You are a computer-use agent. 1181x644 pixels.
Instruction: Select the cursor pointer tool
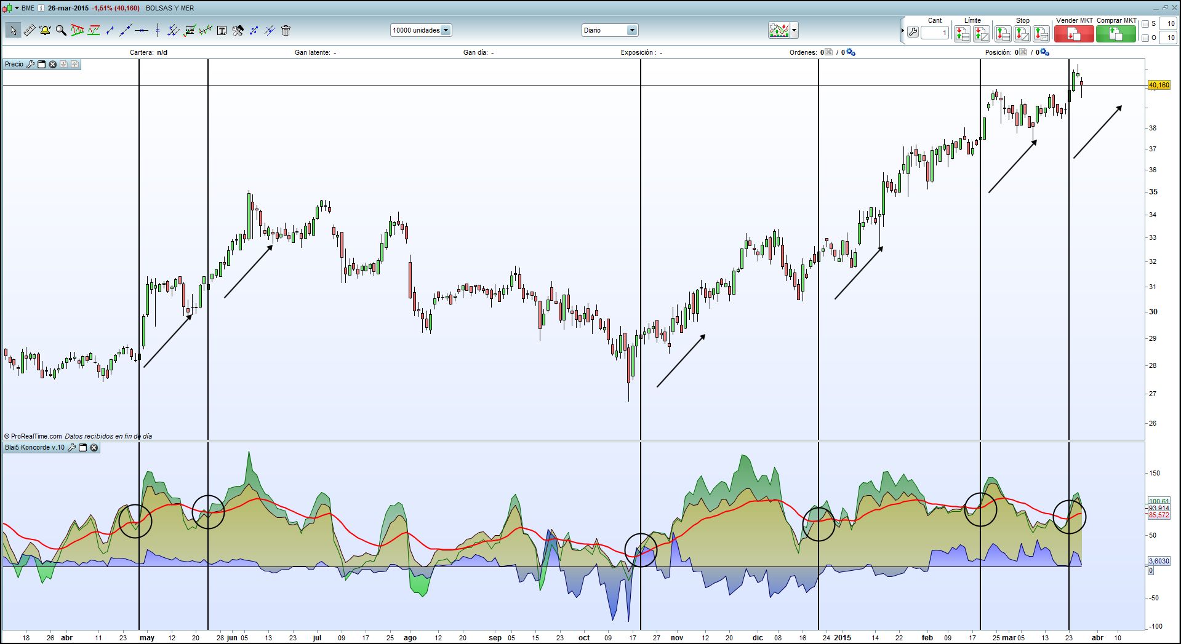click(x=13, y=30)
